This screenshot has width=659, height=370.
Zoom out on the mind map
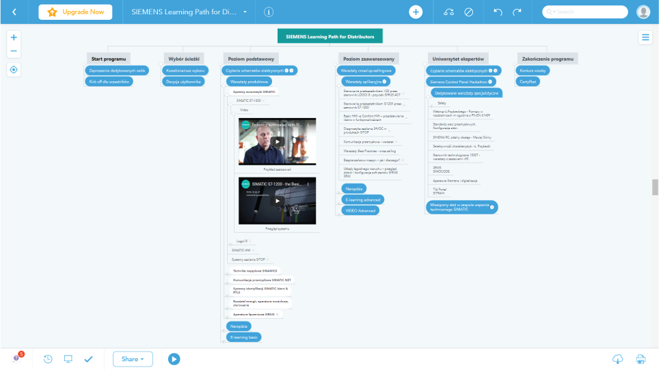point(14,51)
